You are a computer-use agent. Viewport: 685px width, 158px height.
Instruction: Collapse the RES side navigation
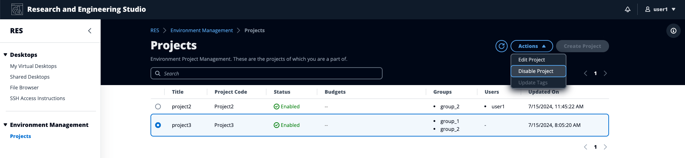tap(90, 31)
